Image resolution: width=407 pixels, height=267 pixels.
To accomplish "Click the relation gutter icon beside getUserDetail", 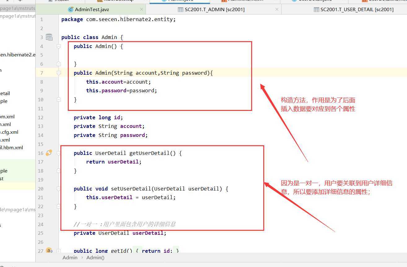I will pyautogui.click(x=49, y=153).
